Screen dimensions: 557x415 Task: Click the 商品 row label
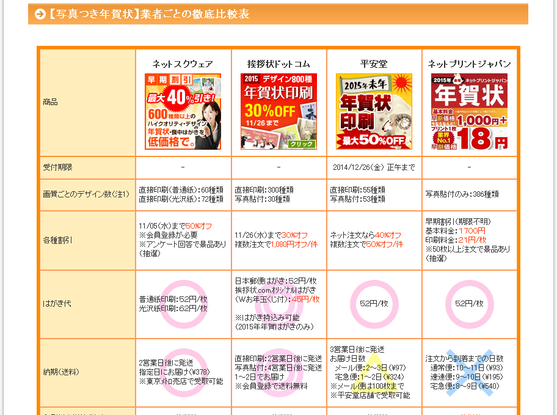(50, 102)
